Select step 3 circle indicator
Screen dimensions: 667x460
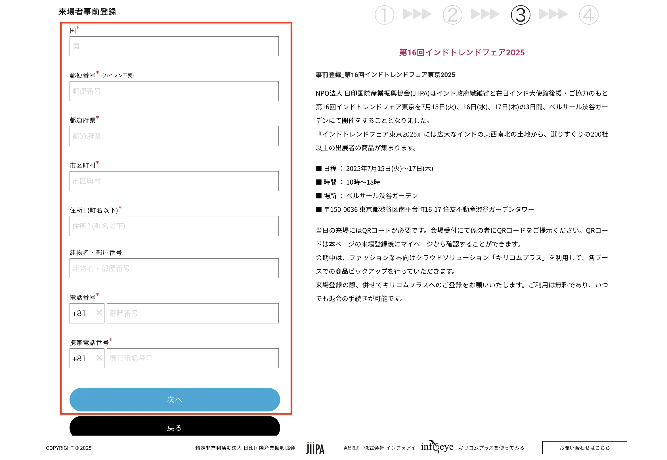[x=520, y=15]
